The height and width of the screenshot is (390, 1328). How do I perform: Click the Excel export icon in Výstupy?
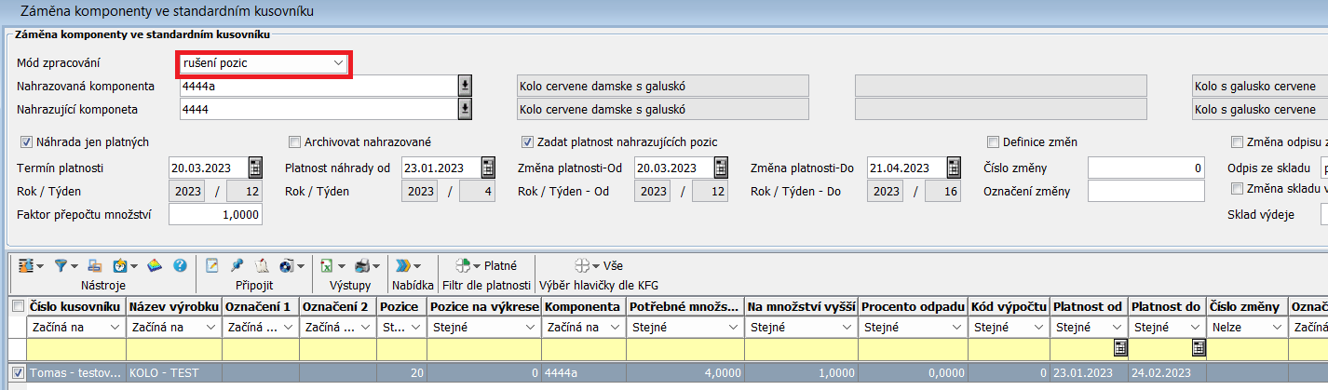click(x=327, y=265)
